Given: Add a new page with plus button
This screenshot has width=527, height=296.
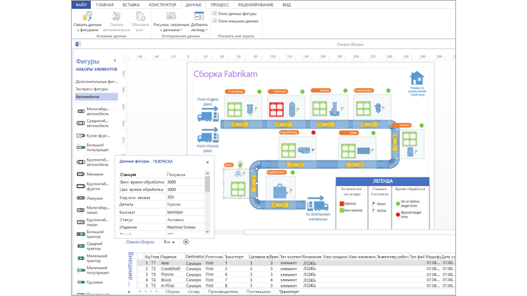Looking at the screenshot, I should click(x=186, y=242).
